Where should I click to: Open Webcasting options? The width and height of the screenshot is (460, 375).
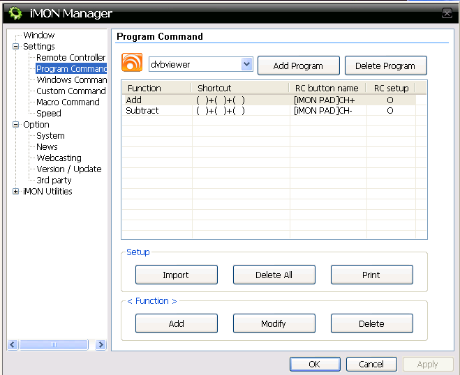coord(59,158)
